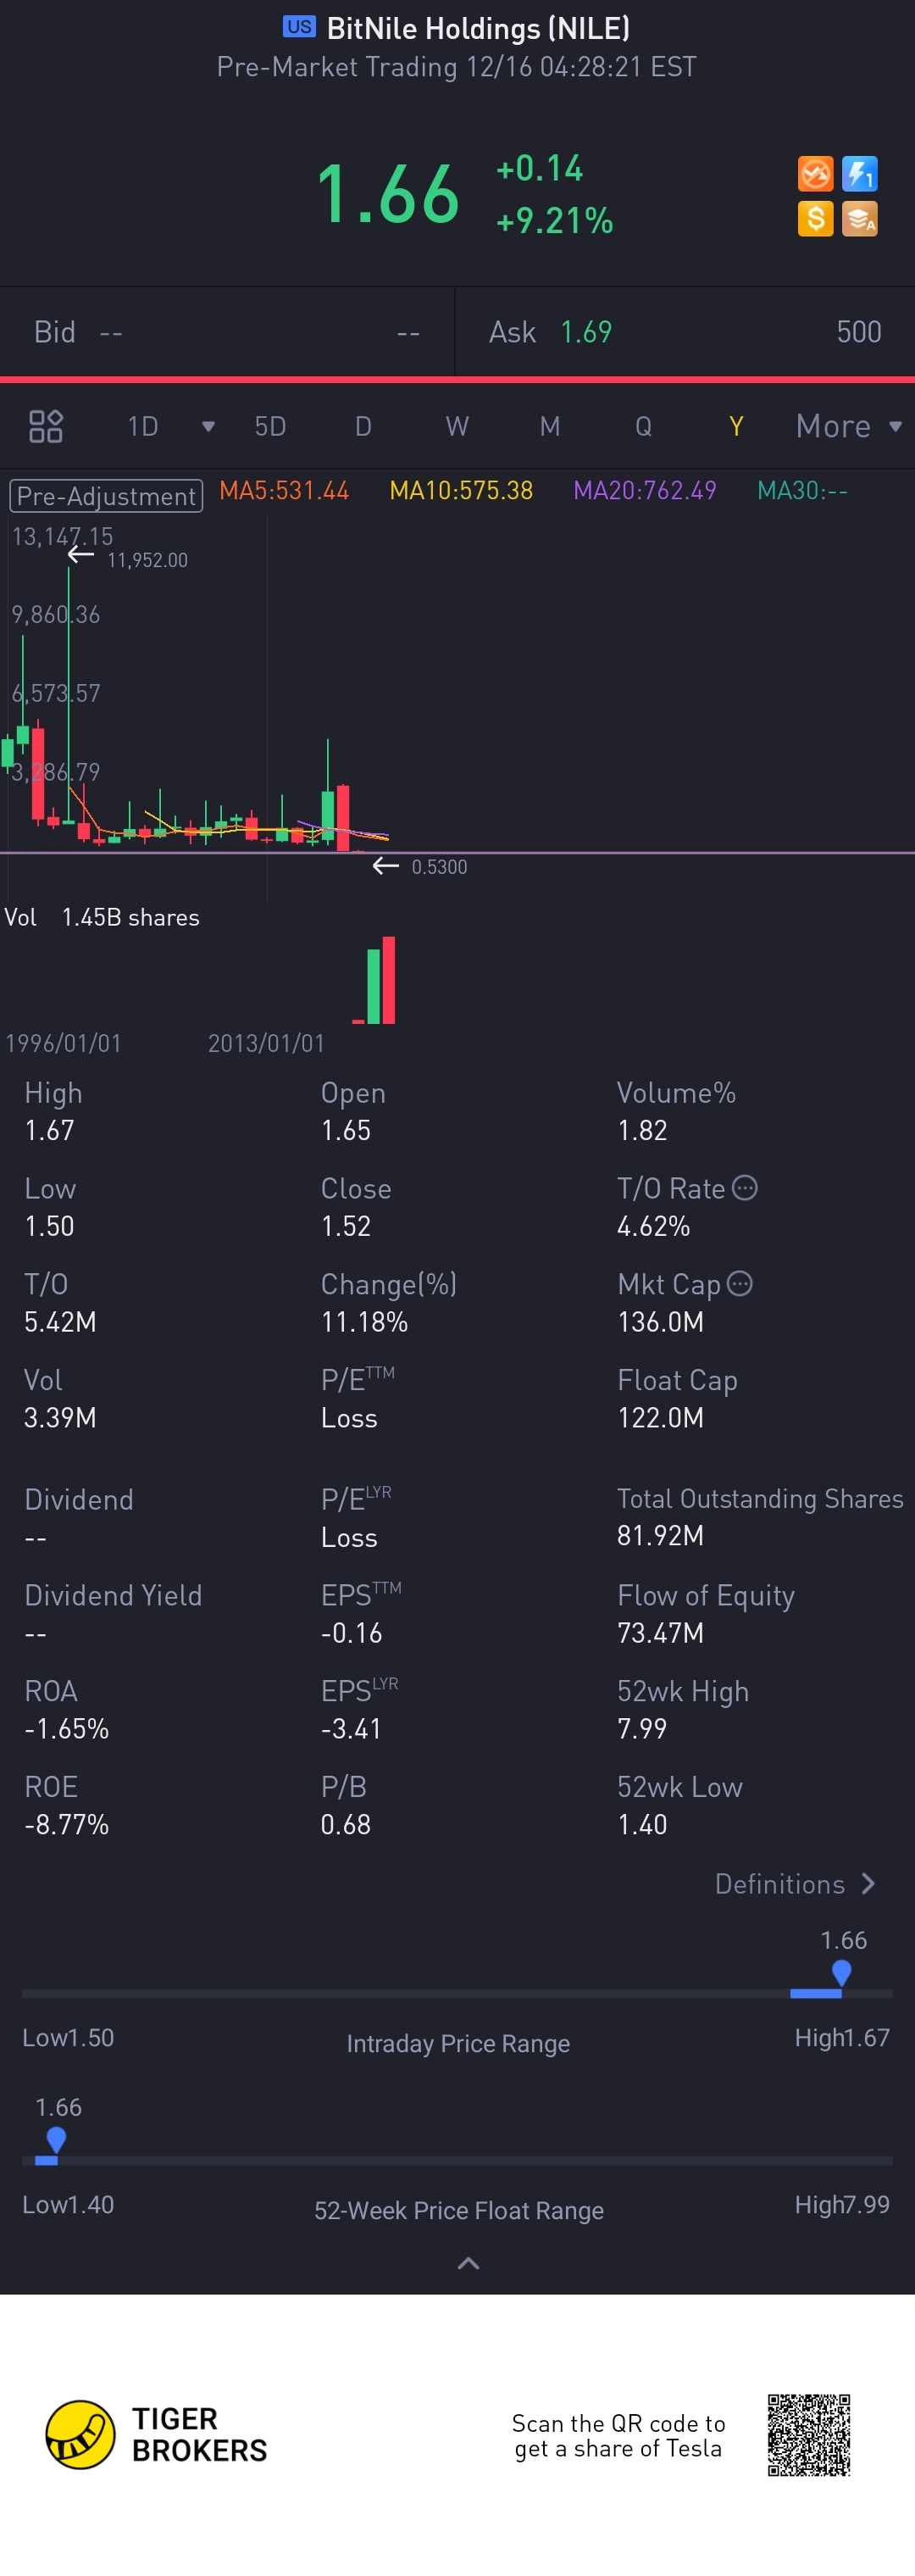Tap the MA10:575.38 indicator label
The image size is (915, 2576).
461,491
